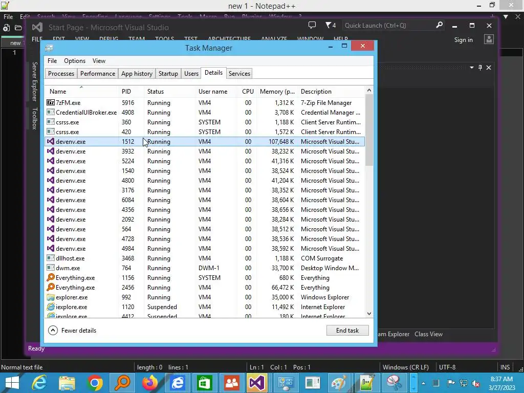Click dwm.exe process icon
Image resolution: width=524 pixels, height=393 pixels.
point(51,268)
